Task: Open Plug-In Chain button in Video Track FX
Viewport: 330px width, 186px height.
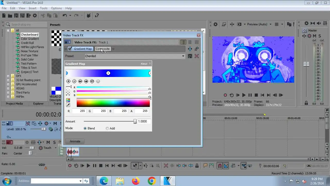Action: [x=190, y=49]
